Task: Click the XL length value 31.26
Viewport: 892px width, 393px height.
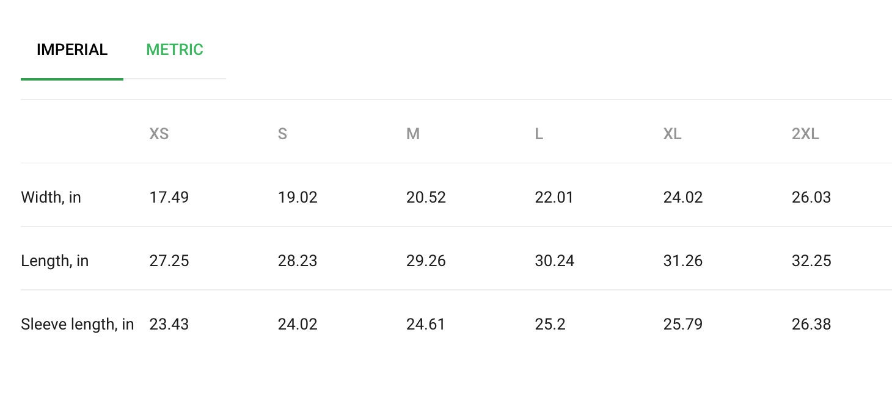Action: pos(683,261)
